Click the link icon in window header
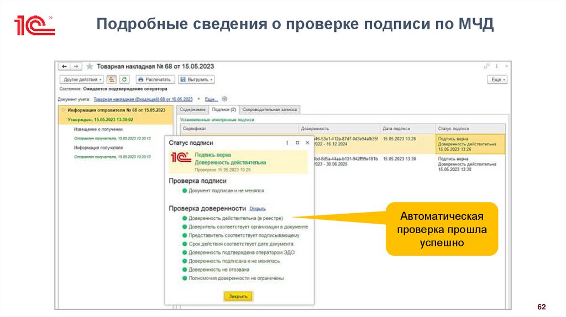The width and height of the screenshot is (566, 317). (x=487, y=66)
